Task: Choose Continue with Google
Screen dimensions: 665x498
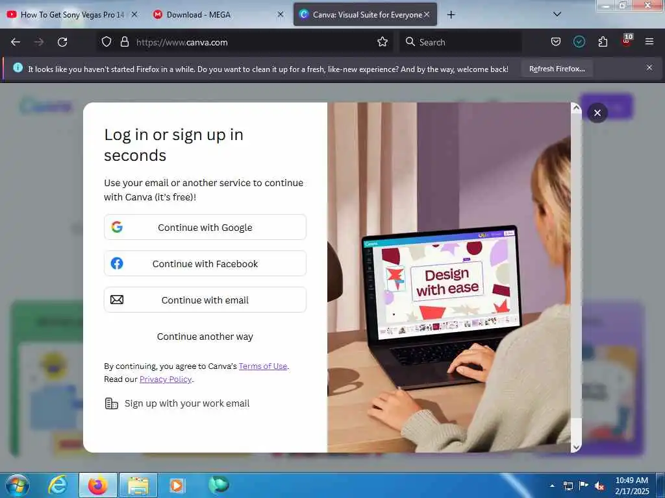Action: 205,228
